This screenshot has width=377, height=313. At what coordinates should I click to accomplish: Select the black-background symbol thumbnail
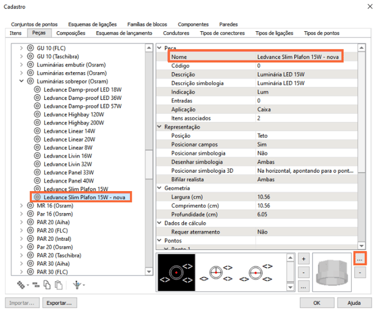click(177, 271)
